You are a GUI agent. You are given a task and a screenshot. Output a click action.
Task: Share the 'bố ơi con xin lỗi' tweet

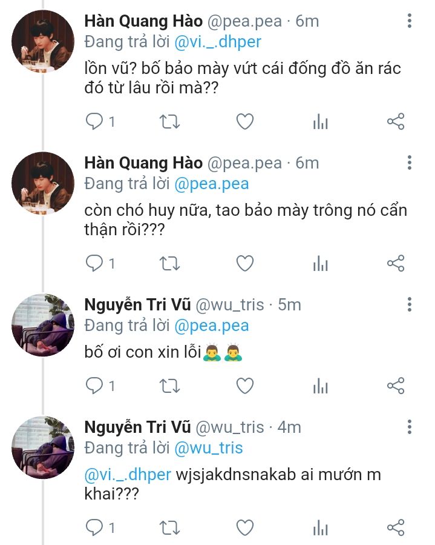(395, 386)
